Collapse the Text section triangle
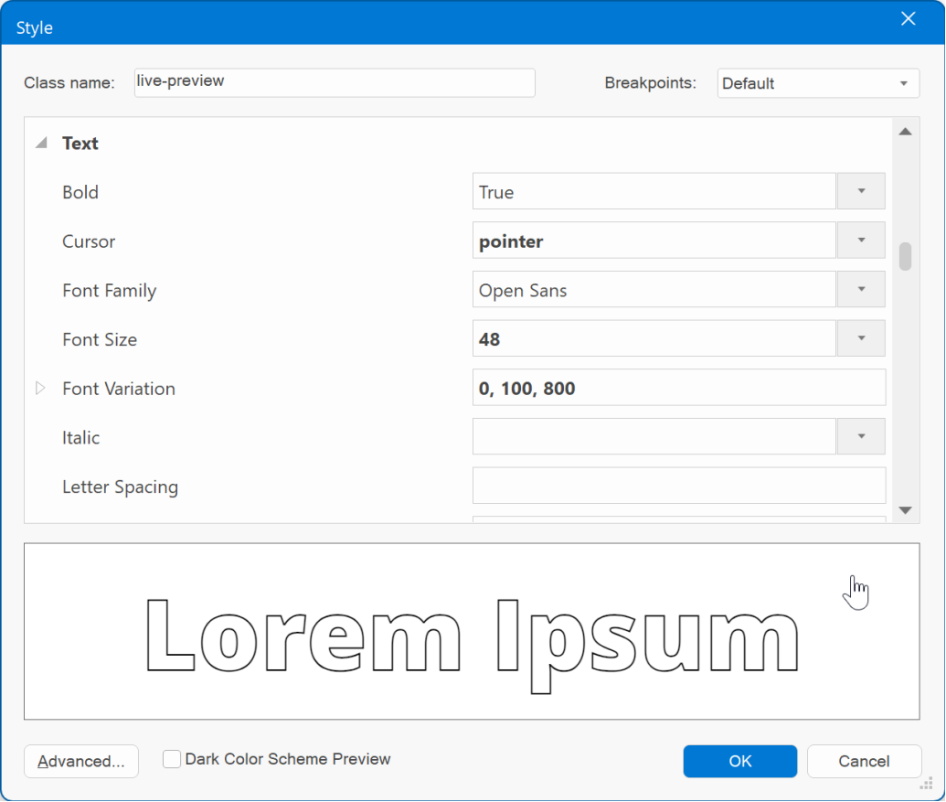The height and width of the screenshot is (802, 946). pyautogui.click(x=41, y=144)
